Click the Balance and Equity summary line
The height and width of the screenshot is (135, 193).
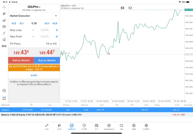click(x=42, y=115)
